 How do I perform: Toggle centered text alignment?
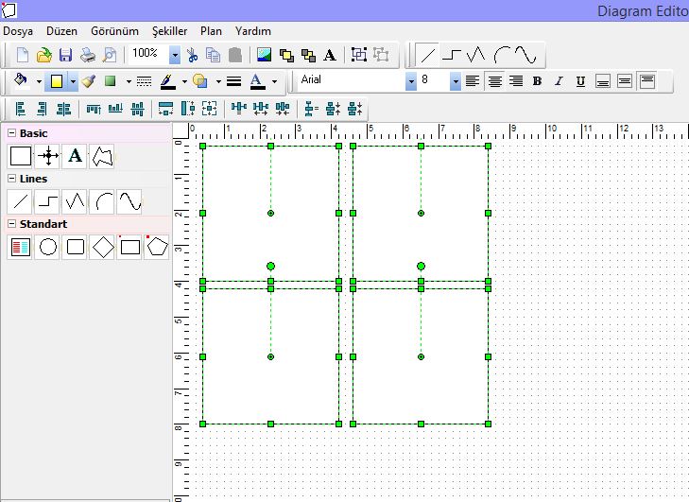pyautogui.click(x=494, y=81)
